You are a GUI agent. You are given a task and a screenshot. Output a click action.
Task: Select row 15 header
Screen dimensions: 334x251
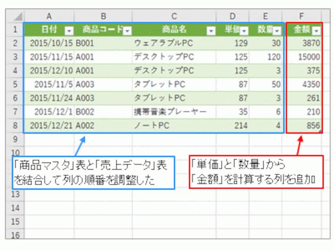(x=15, y=222)
